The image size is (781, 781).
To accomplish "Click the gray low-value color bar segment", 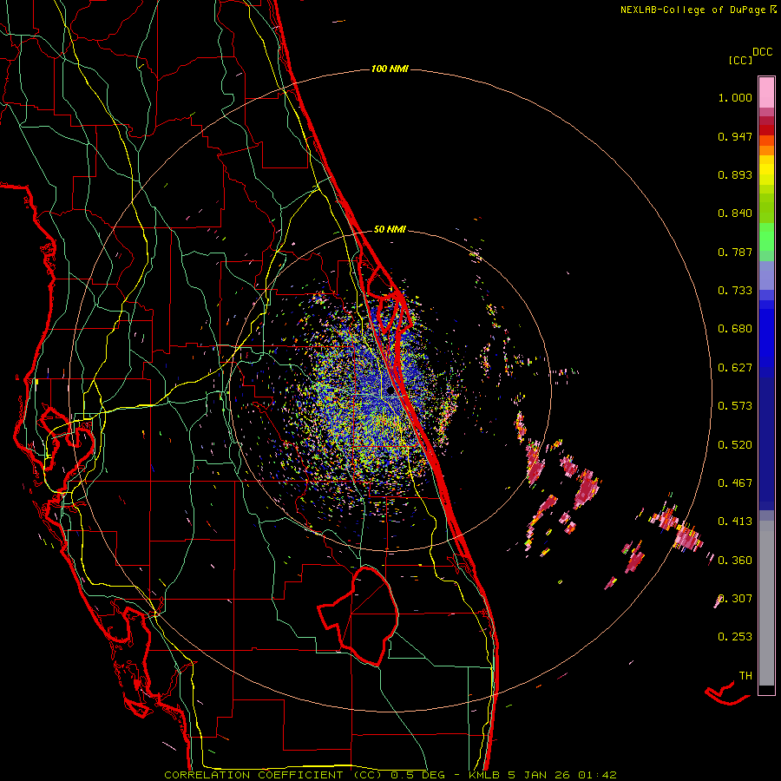I will 766,603.
